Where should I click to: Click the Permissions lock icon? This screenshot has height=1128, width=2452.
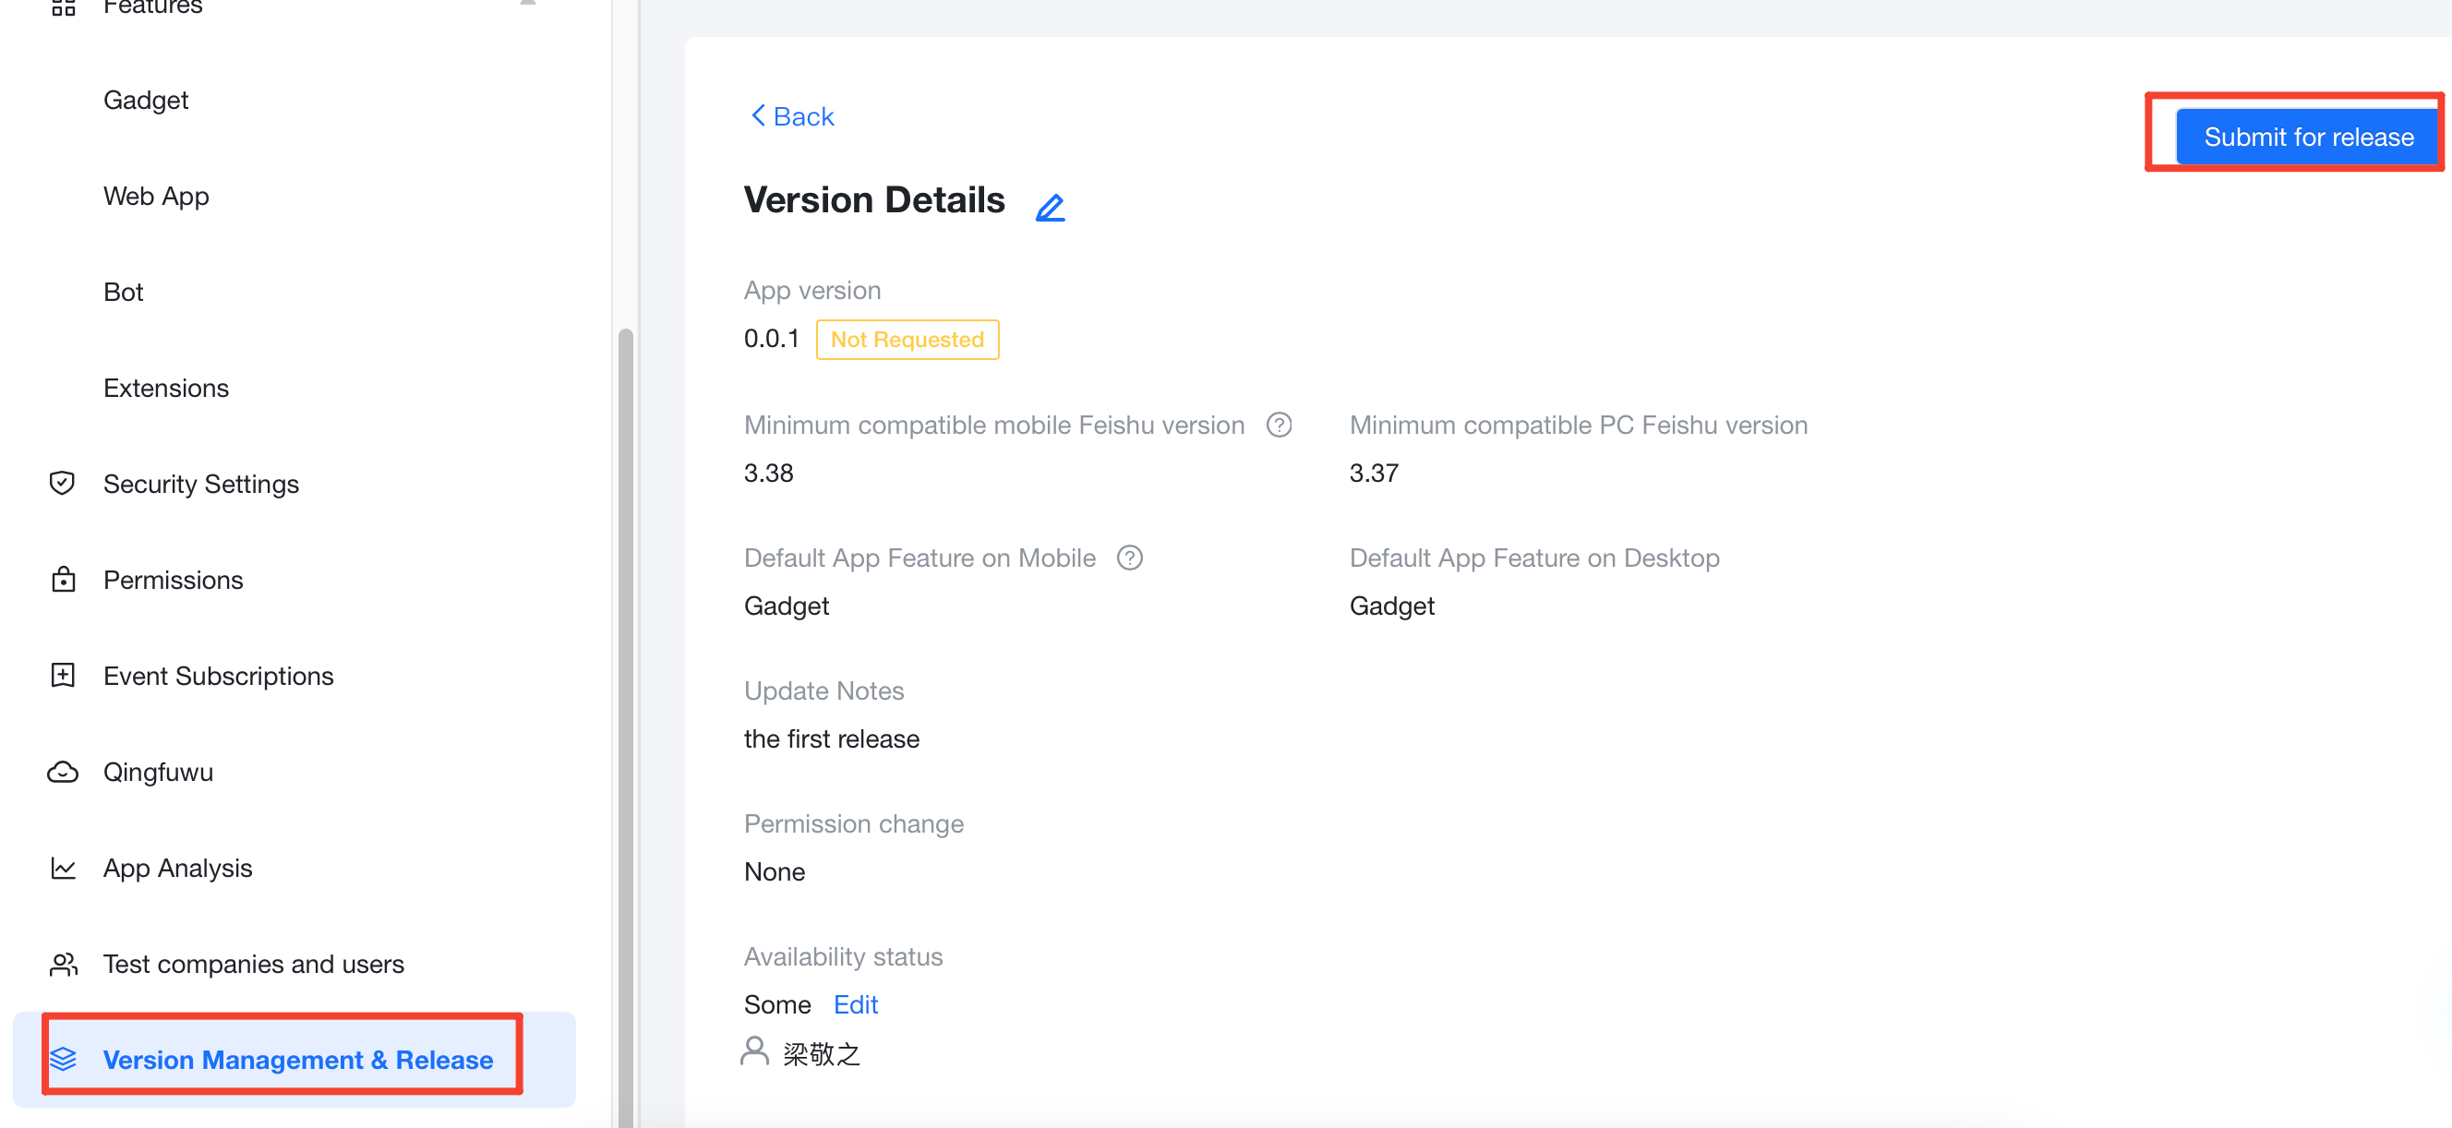[63, 580]
